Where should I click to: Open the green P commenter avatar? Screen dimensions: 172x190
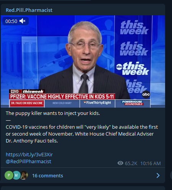(9, 175)
